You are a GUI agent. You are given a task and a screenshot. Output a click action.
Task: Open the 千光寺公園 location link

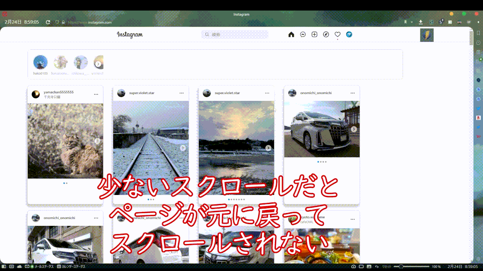(x=52, y=97)
